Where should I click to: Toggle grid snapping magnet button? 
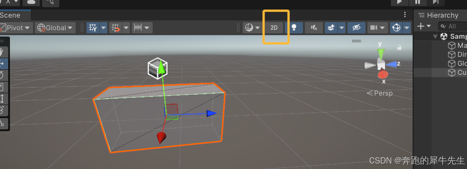116,28
